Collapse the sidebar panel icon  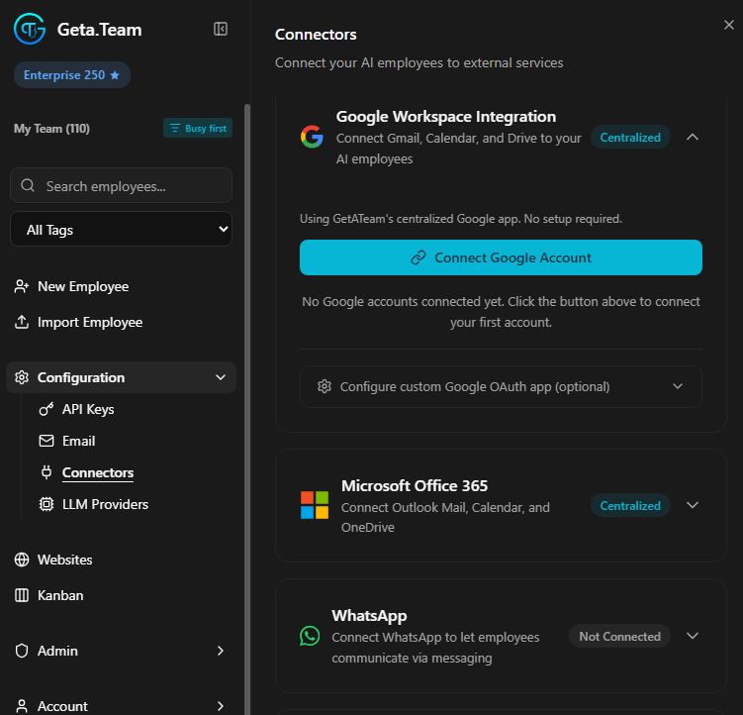tap(221, 29)
